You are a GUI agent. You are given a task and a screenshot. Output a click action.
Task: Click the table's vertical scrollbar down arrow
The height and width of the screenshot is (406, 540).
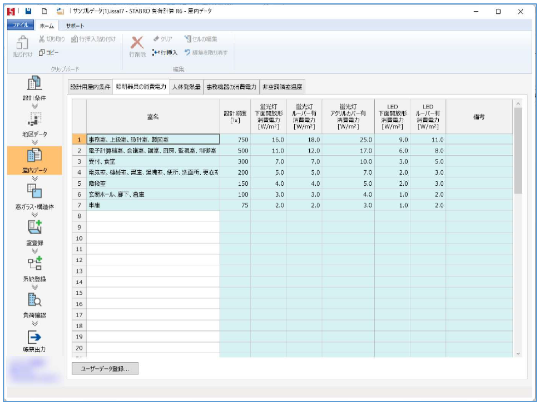518,353
